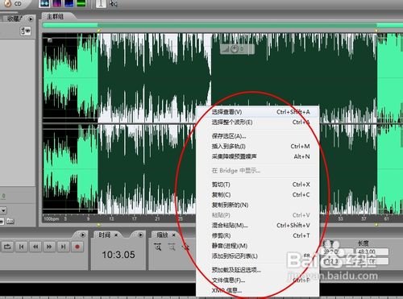This screenshot has height=299, width=403.
Task: Open the favorites panel flyout arrow
Action: click(x=31, y=19)
